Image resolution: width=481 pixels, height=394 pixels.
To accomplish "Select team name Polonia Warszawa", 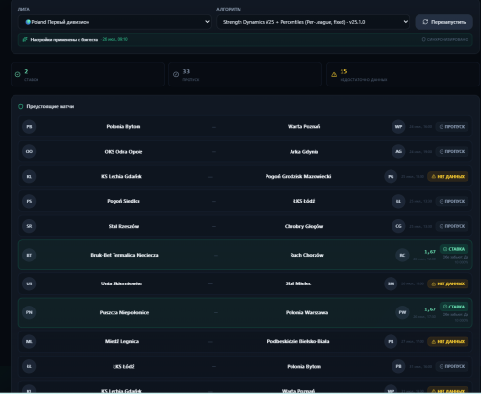I will pos(307,312).
